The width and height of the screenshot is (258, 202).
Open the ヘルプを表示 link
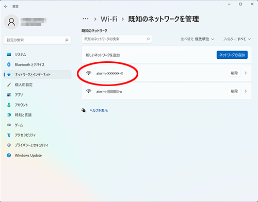pos(99,110)
